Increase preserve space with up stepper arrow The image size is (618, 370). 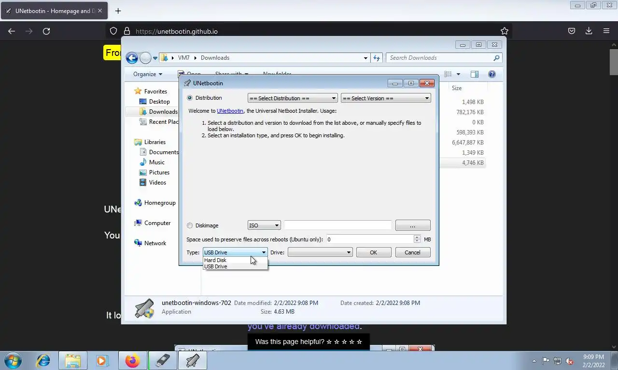(417, 237)
